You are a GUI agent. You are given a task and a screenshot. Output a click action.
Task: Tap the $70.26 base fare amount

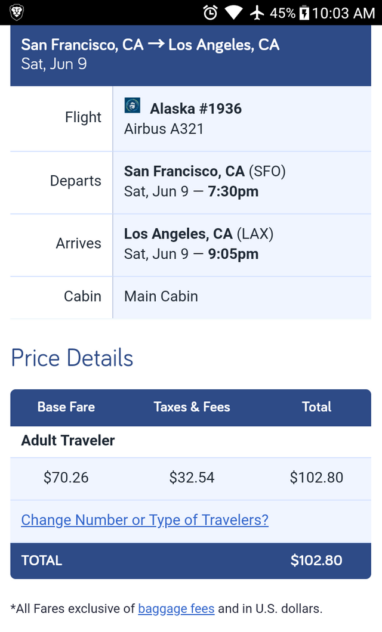(x=66, y=478)
